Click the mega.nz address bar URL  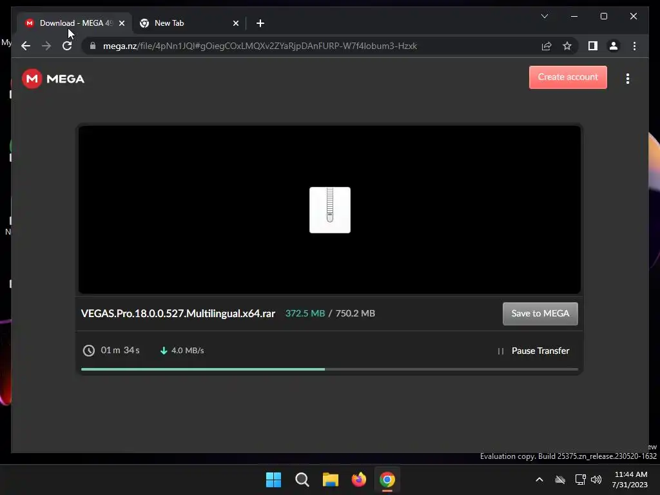[x=260, y=46]
